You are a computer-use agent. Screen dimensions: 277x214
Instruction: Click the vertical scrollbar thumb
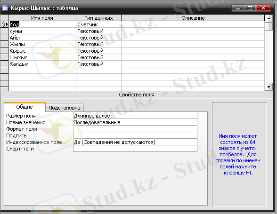click(269, 26)
